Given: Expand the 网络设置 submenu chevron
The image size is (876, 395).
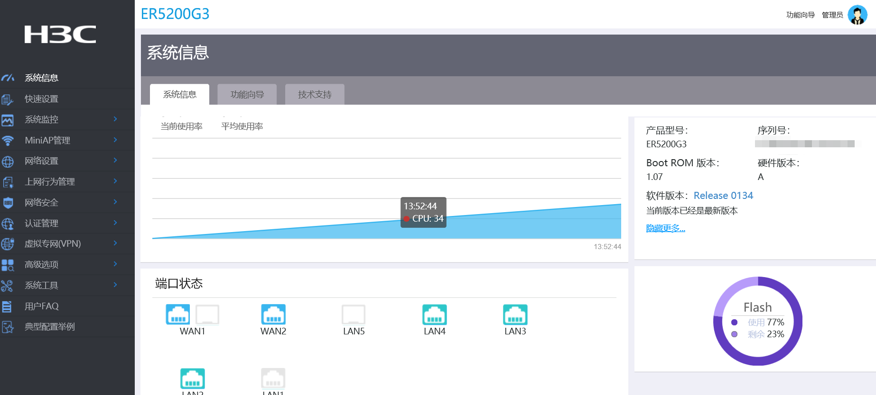Looking at the screenshot, I should [115, 160].
